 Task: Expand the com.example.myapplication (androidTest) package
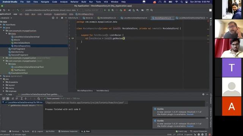[x=4, y=58]
